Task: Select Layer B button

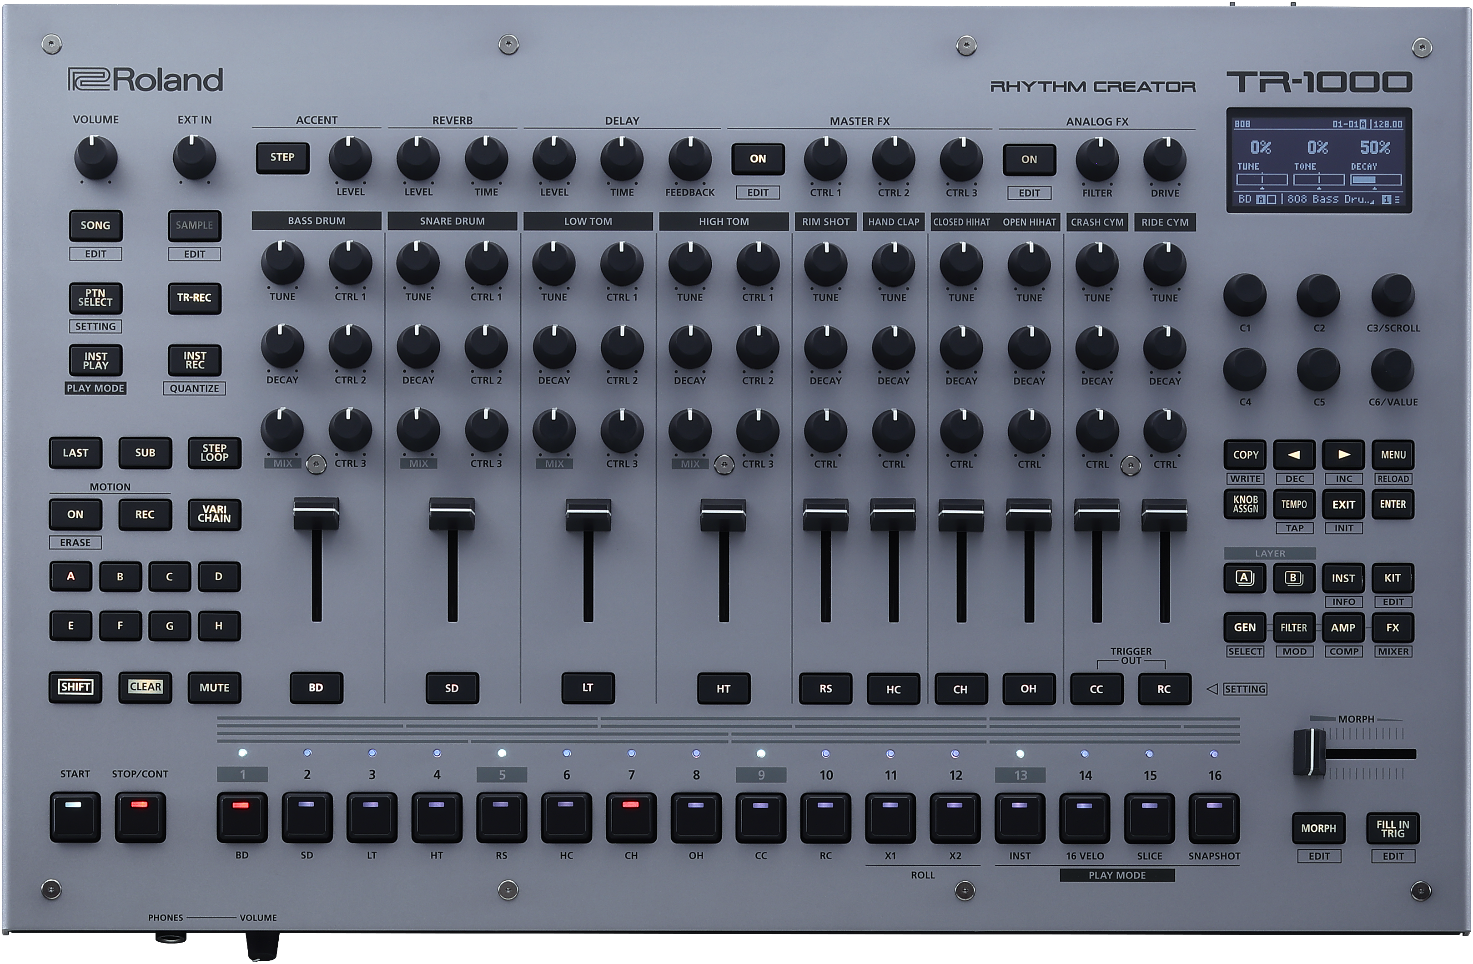Action: 1293,578
